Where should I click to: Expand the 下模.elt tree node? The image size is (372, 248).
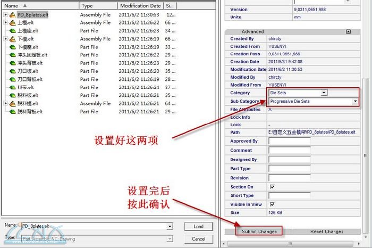5,38
